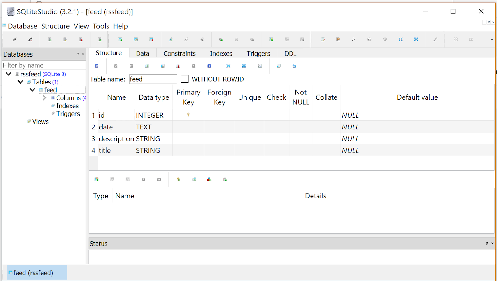
Task: Select the 'date' column name cell
Action: [x=116, y=127]
